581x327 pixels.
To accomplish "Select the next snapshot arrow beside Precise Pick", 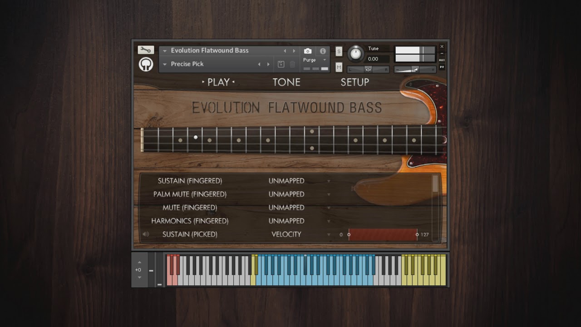I will click(x=268, y=64).
